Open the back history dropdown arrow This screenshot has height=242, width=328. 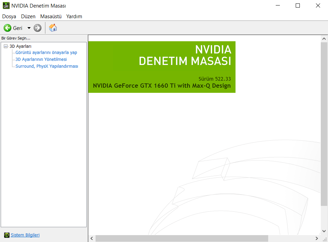(x=29, y=28)
